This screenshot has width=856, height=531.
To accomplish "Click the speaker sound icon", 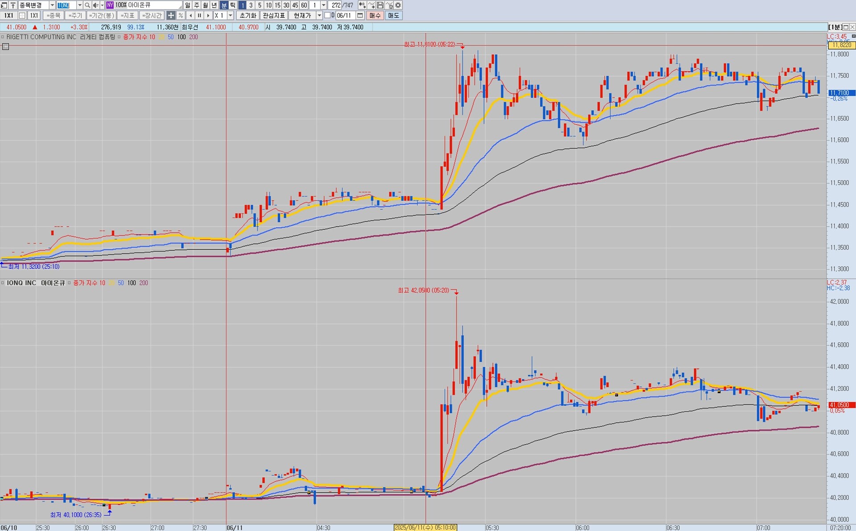I will click(95, 5).
